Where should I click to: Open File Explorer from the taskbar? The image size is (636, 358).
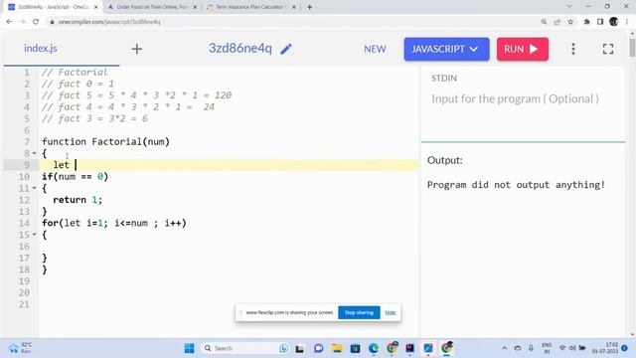point(337,348)
